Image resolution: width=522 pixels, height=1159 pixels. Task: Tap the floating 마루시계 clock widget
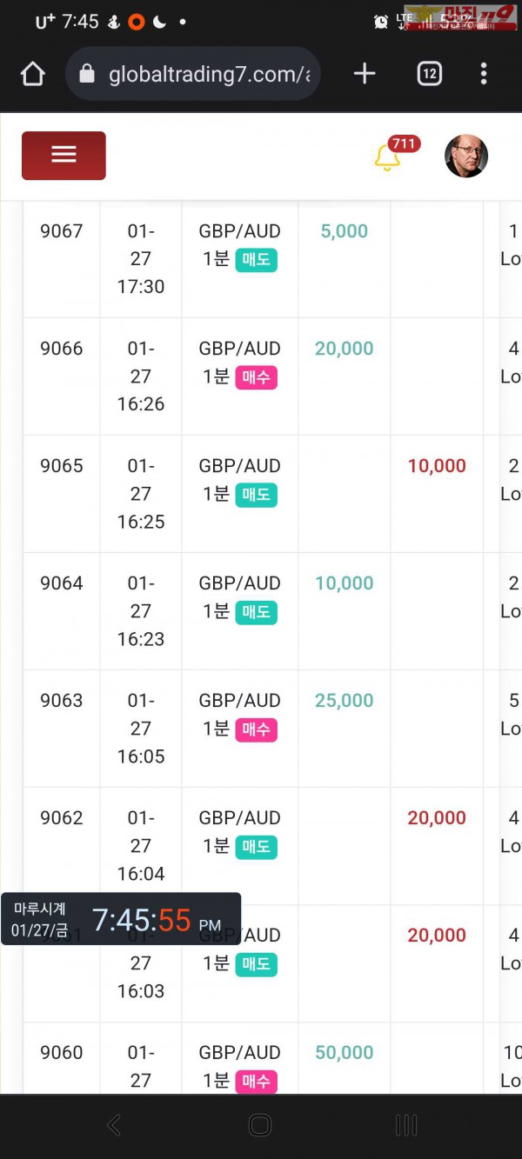121,919
